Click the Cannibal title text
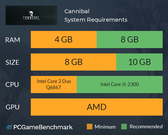Image resolution: width=168 pixels, height=135 pixels. pos(77,11)
